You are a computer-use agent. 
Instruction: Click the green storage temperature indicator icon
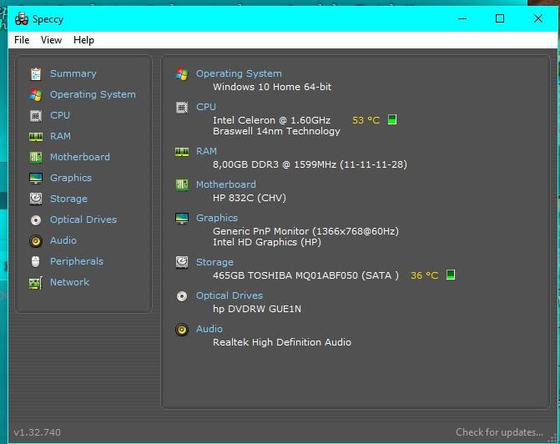[x=451, y=275]
